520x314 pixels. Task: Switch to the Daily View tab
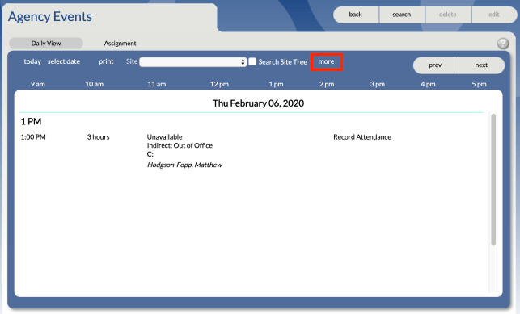[46, 44]
